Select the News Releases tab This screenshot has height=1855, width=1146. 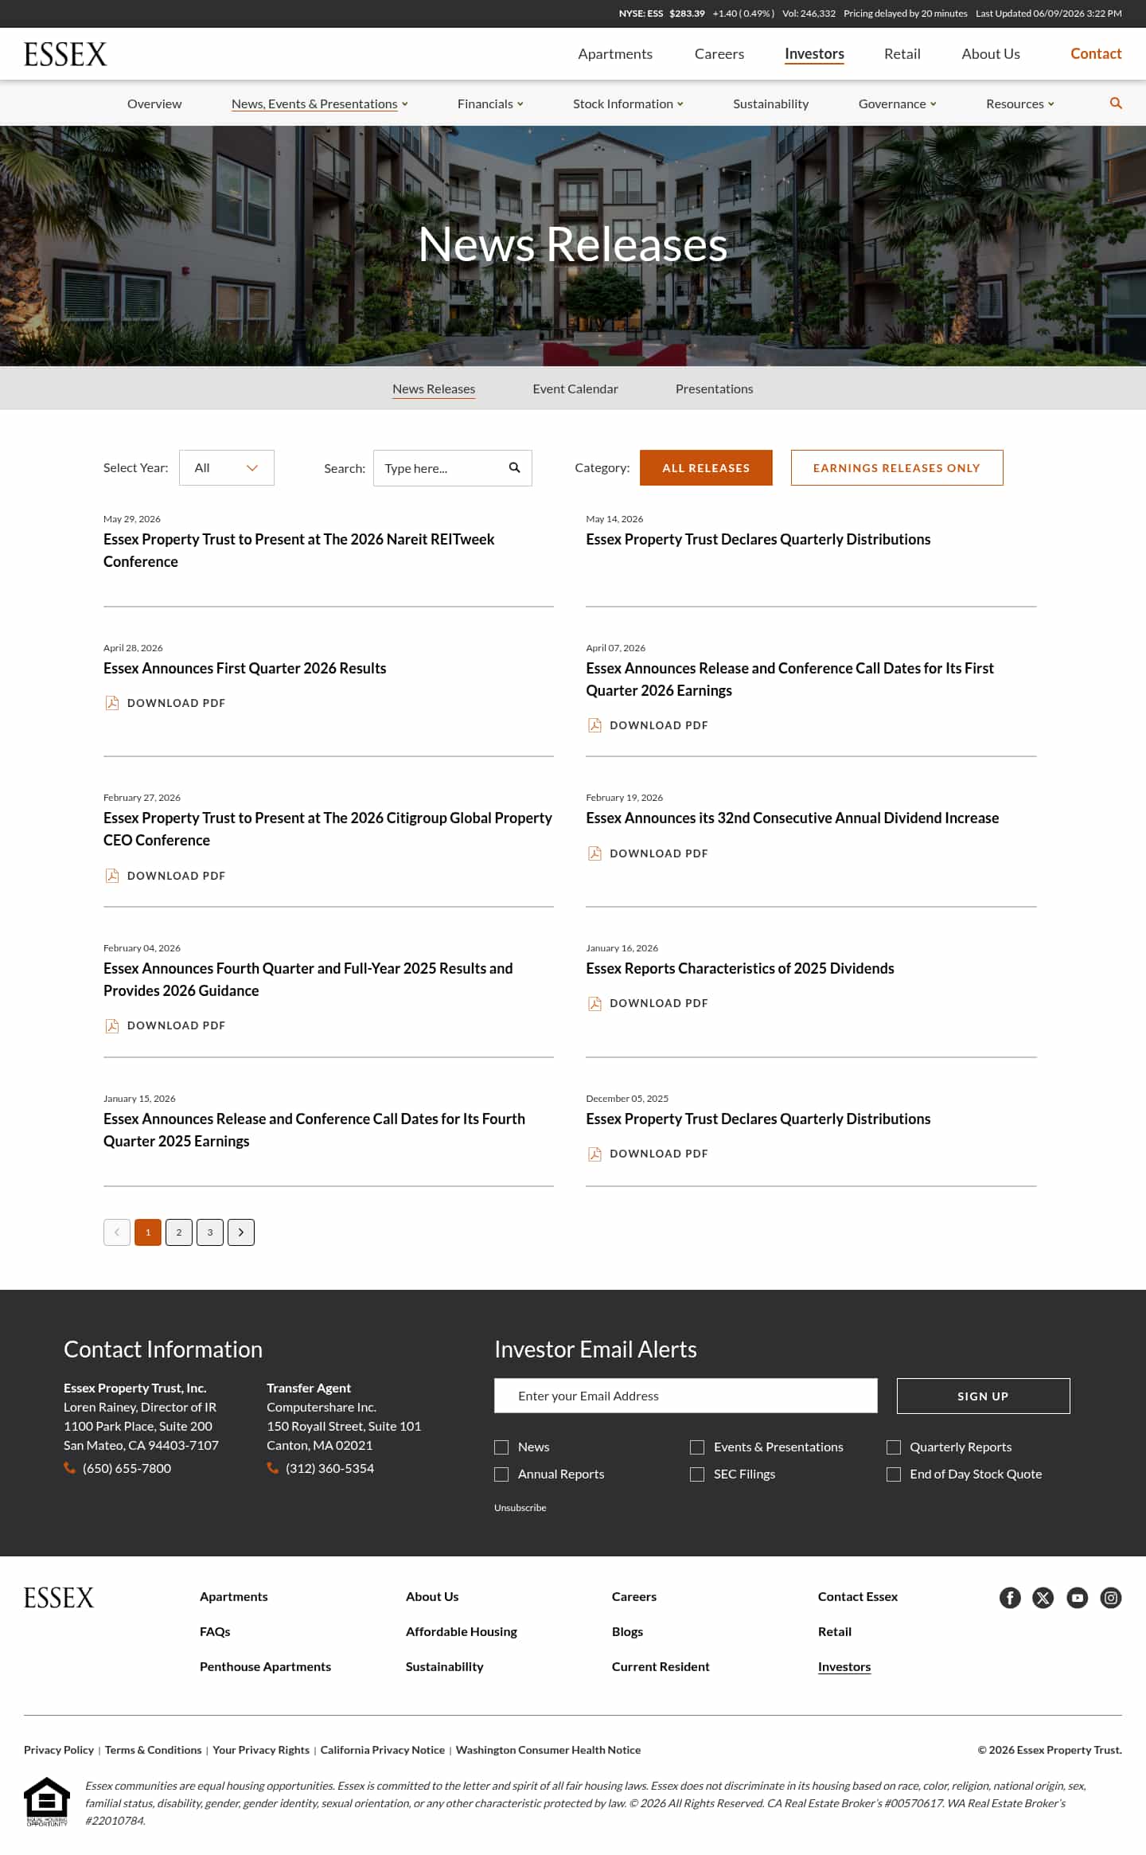coord(434,389)
